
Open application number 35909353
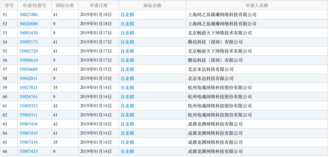click(x=29, y=106)
